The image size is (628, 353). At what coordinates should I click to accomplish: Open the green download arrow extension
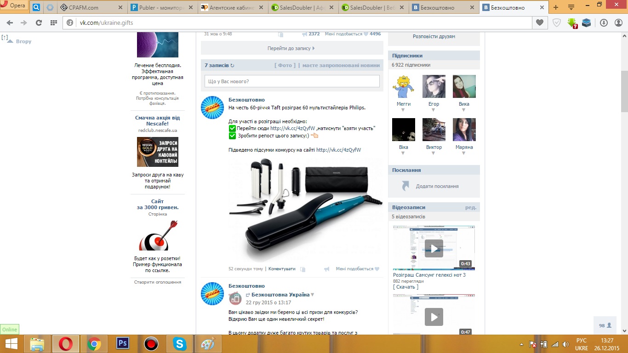(x=572, y=23)
